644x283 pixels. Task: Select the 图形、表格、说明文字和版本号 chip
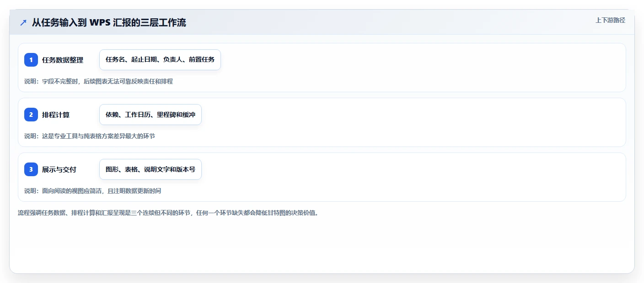(150, 169)
